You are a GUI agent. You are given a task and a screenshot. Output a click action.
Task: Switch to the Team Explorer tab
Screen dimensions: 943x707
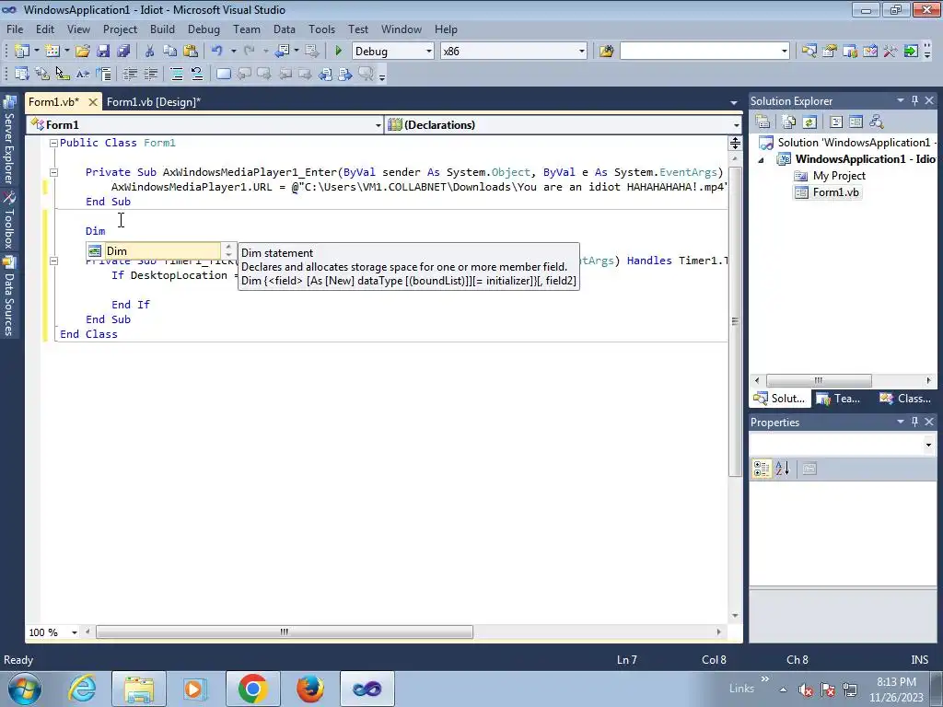coord(839,399)
